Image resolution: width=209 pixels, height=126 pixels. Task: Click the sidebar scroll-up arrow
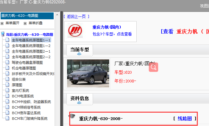point(57,15)
